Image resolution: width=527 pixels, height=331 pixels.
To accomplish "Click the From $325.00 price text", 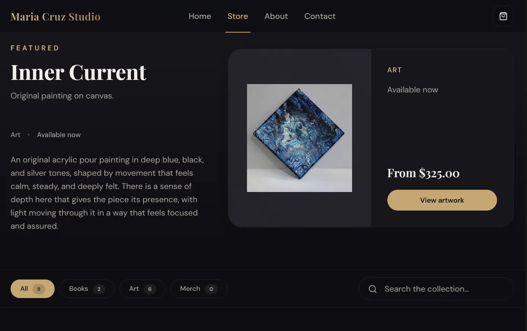I will (x=423, y=173).
